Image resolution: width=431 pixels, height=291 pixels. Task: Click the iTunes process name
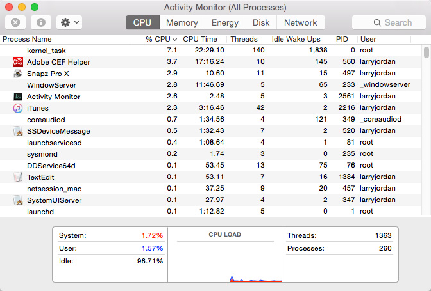point(38,108)
